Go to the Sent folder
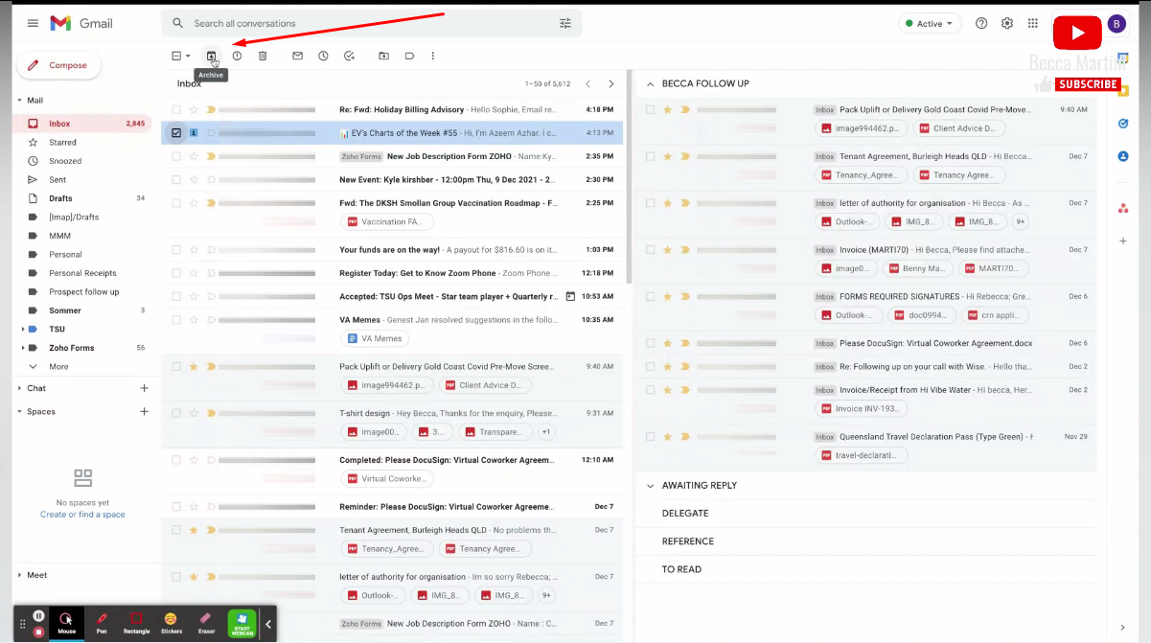1151x643 pixels. 58,180
